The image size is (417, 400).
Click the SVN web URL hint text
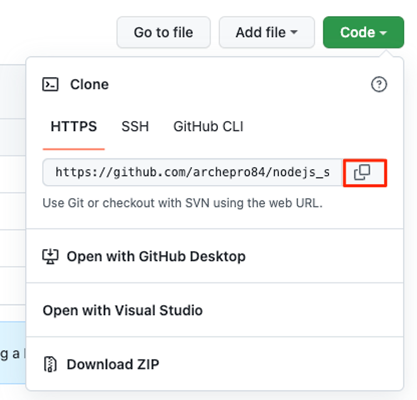[x=182, y=203]
